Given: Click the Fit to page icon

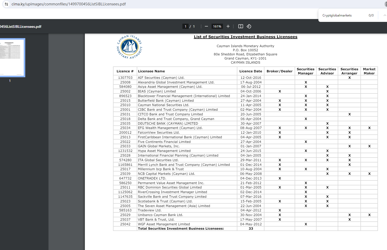Looking at the screenshot, I should (240, 26).
